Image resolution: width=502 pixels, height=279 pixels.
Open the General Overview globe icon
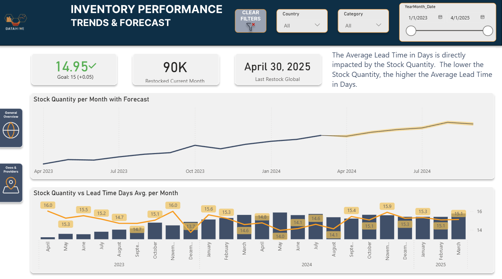click(x=11, y=130)
